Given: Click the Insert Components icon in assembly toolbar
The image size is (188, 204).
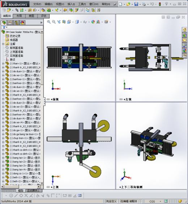Looking at the screenshot, I should pos(9,10).
